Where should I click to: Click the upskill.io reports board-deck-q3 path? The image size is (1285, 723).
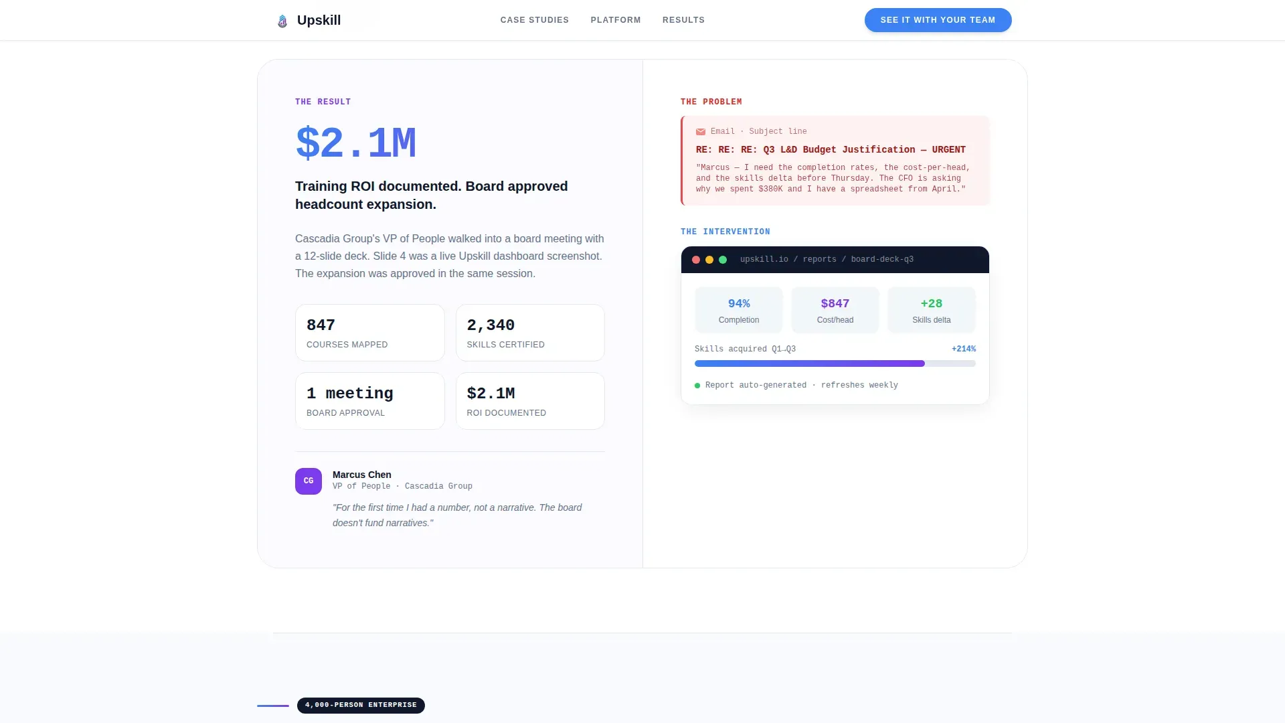(x=827, y=260)
